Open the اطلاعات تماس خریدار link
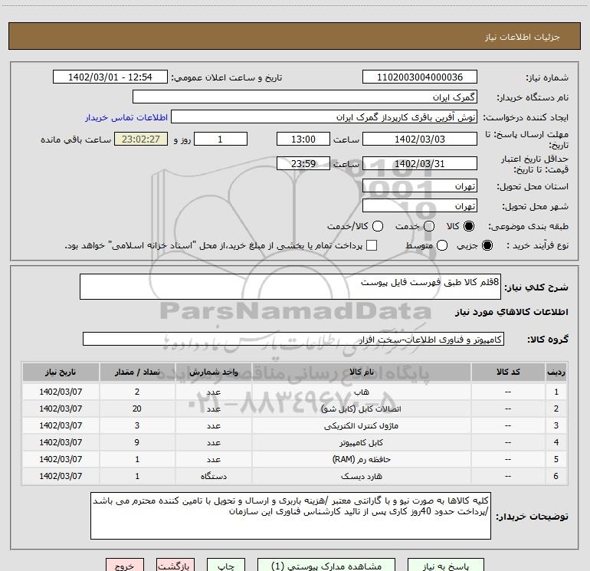The width and height of the screenshot is (590, 571). (126, 117)
